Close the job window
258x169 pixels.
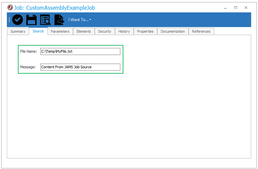coord(246,7)
